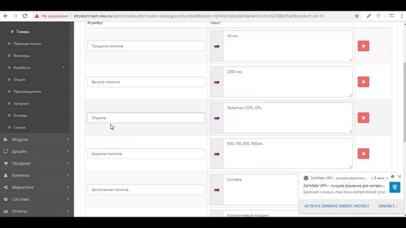Activate ZenMate WebRTC Protect
The height and width of the screenshot is (228, 406).
[x=337, y=206]
